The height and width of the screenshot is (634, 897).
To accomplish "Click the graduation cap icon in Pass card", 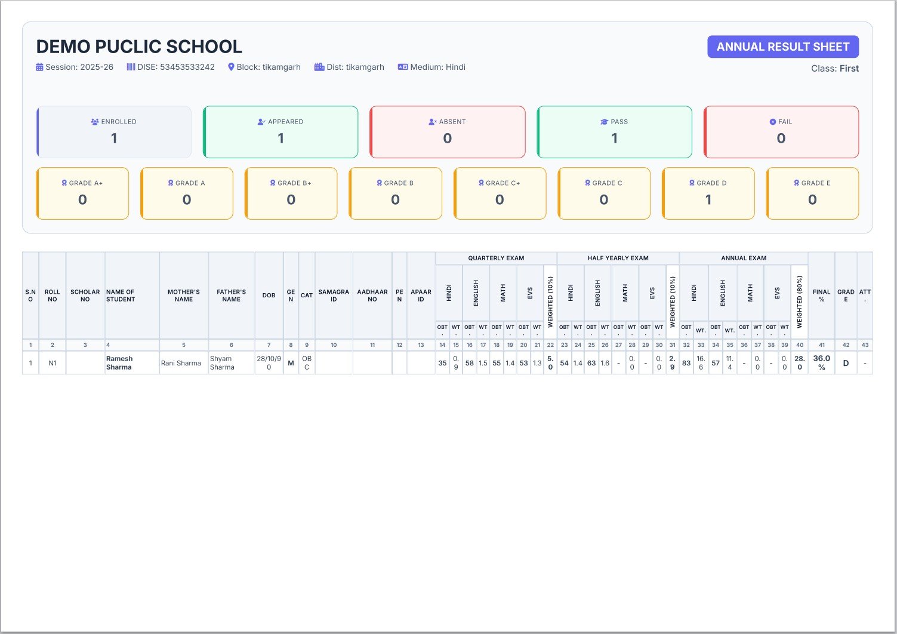I will tap(604, 122).
